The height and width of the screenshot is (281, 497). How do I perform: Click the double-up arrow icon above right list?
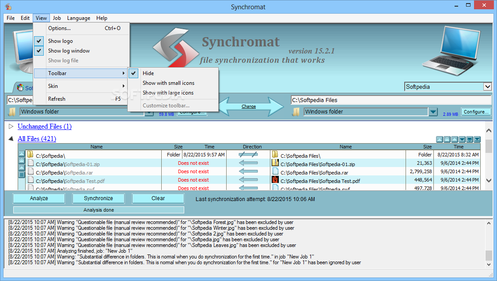pyautogui.click(x=447, y=139)
